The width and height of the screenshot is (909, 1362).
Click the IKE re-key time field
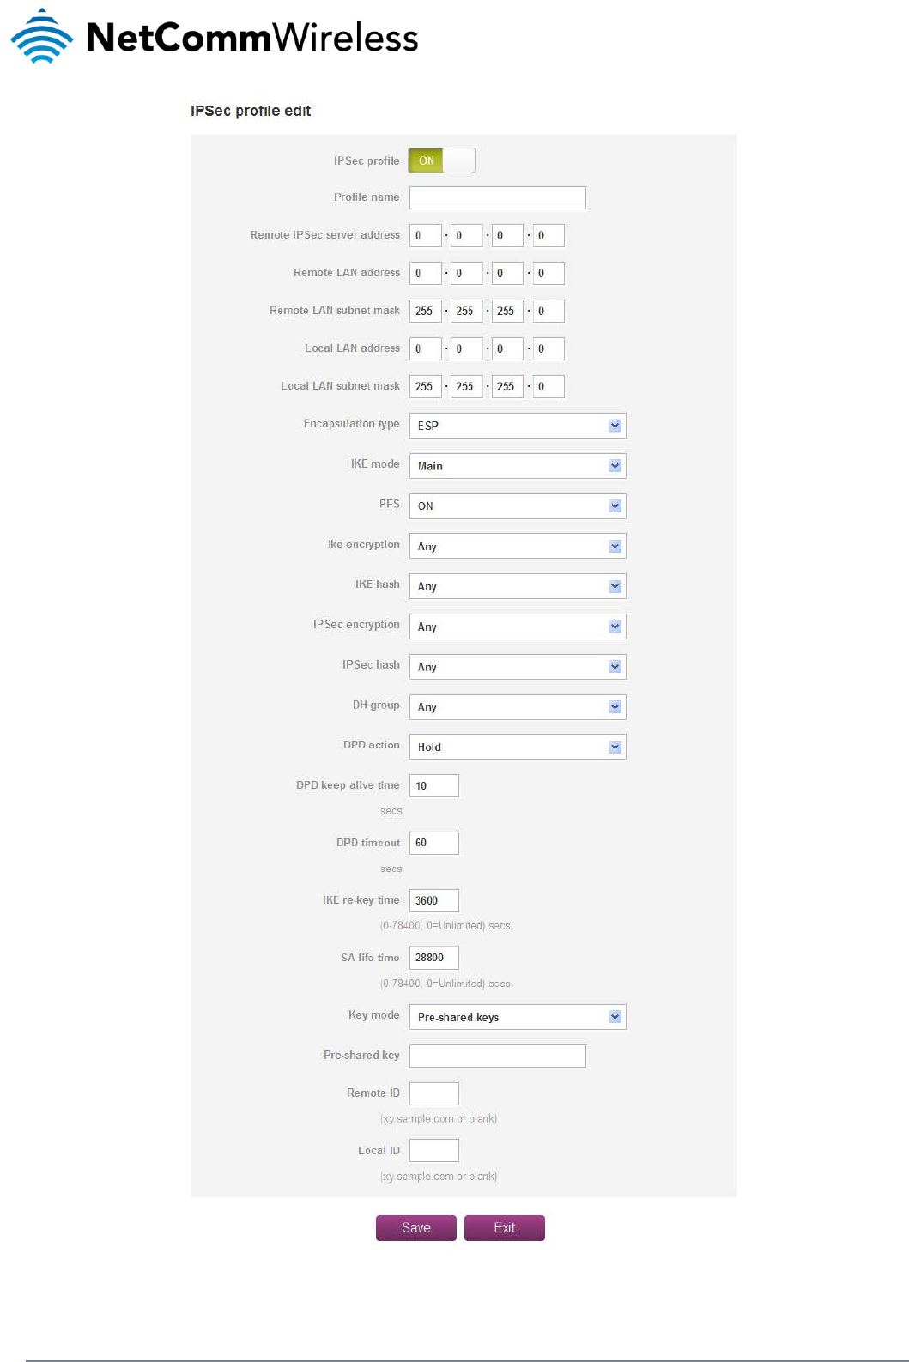coord(433,900)
